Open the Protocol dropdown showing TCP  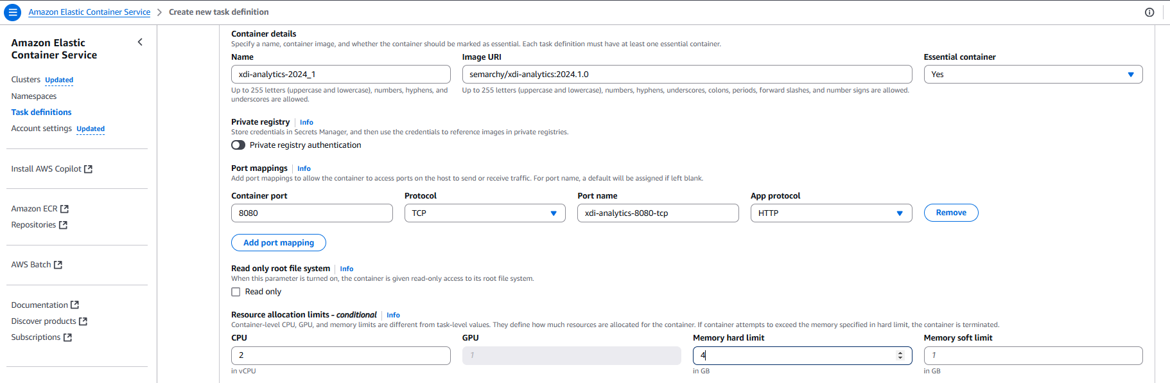tap(485, 213)
